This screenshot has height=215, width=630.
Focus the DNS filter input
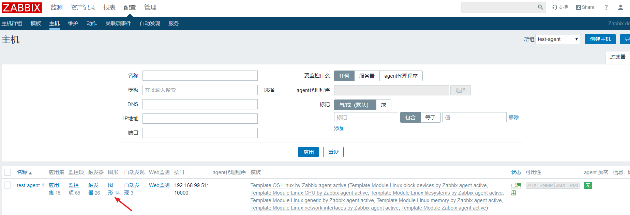click(x=200, y=104)
